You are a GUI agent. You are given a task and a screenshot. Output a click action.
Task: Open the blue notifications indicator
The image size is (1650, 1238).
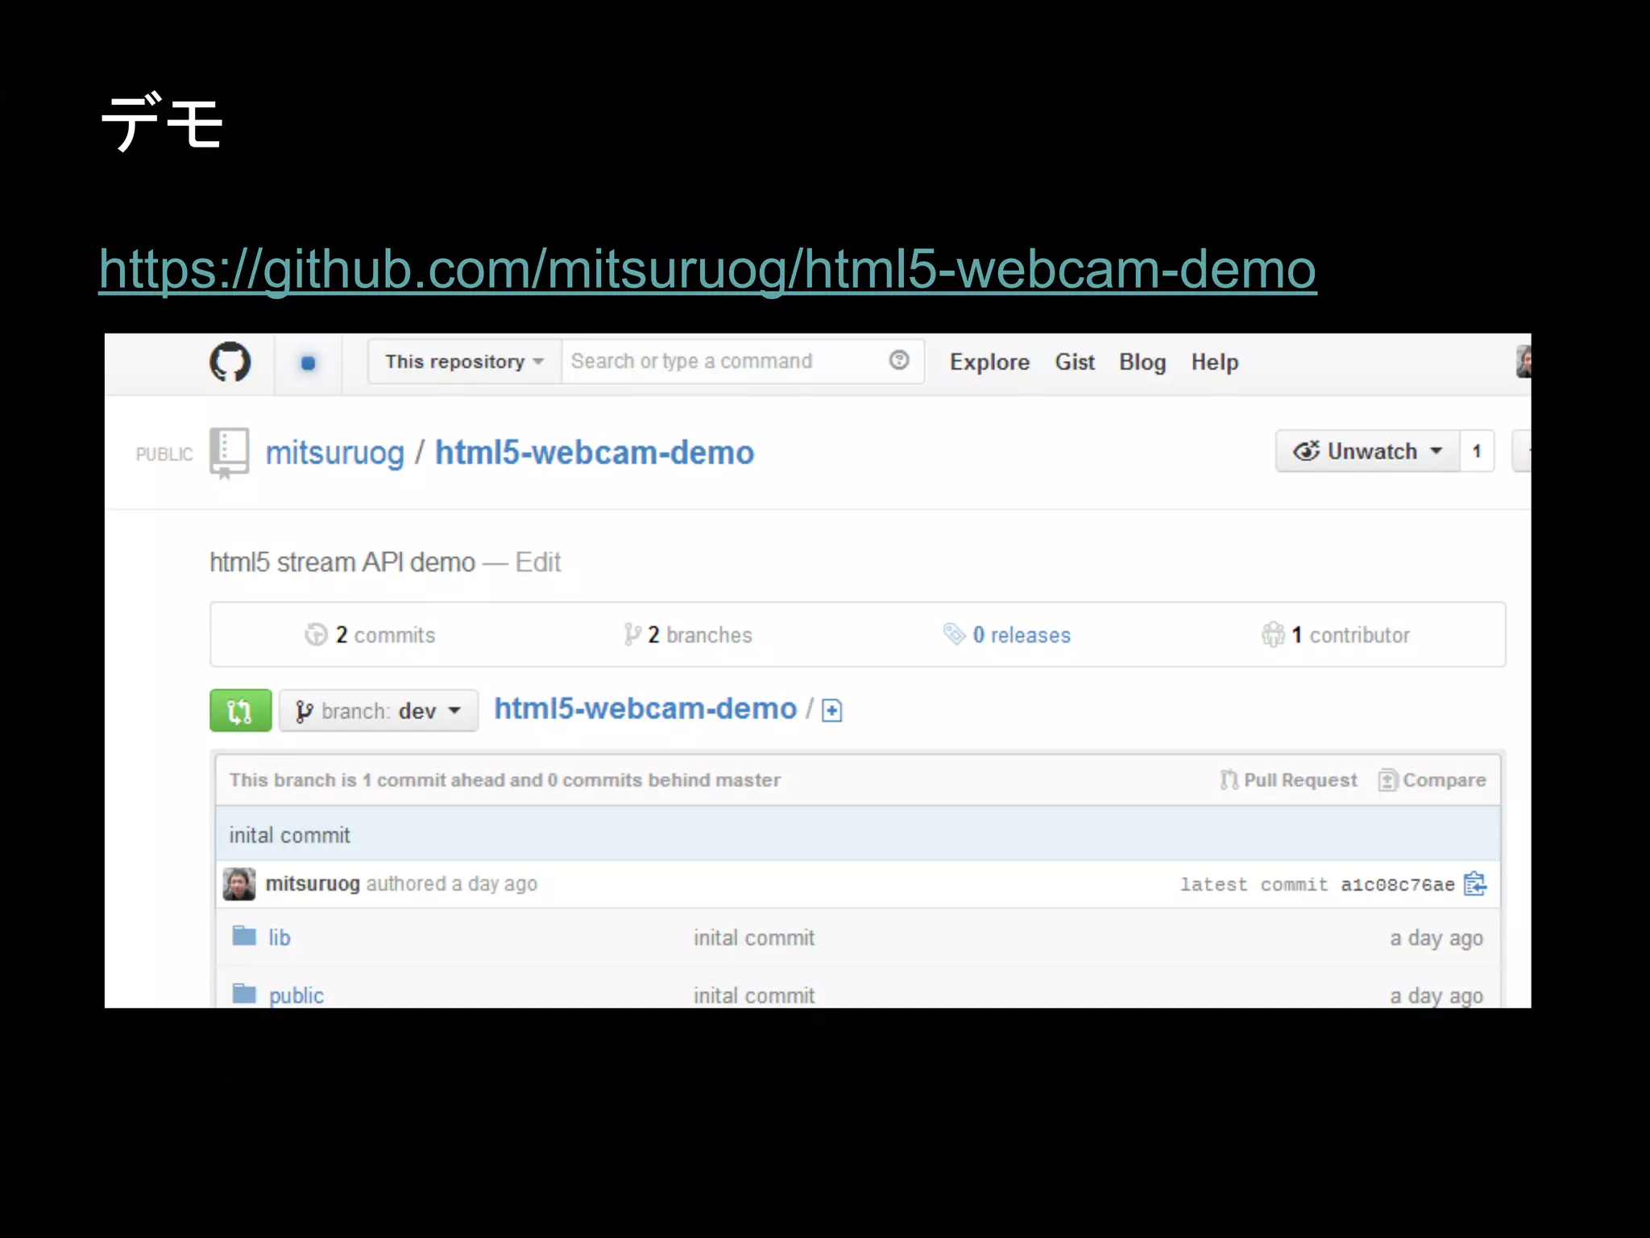[308, 364]
